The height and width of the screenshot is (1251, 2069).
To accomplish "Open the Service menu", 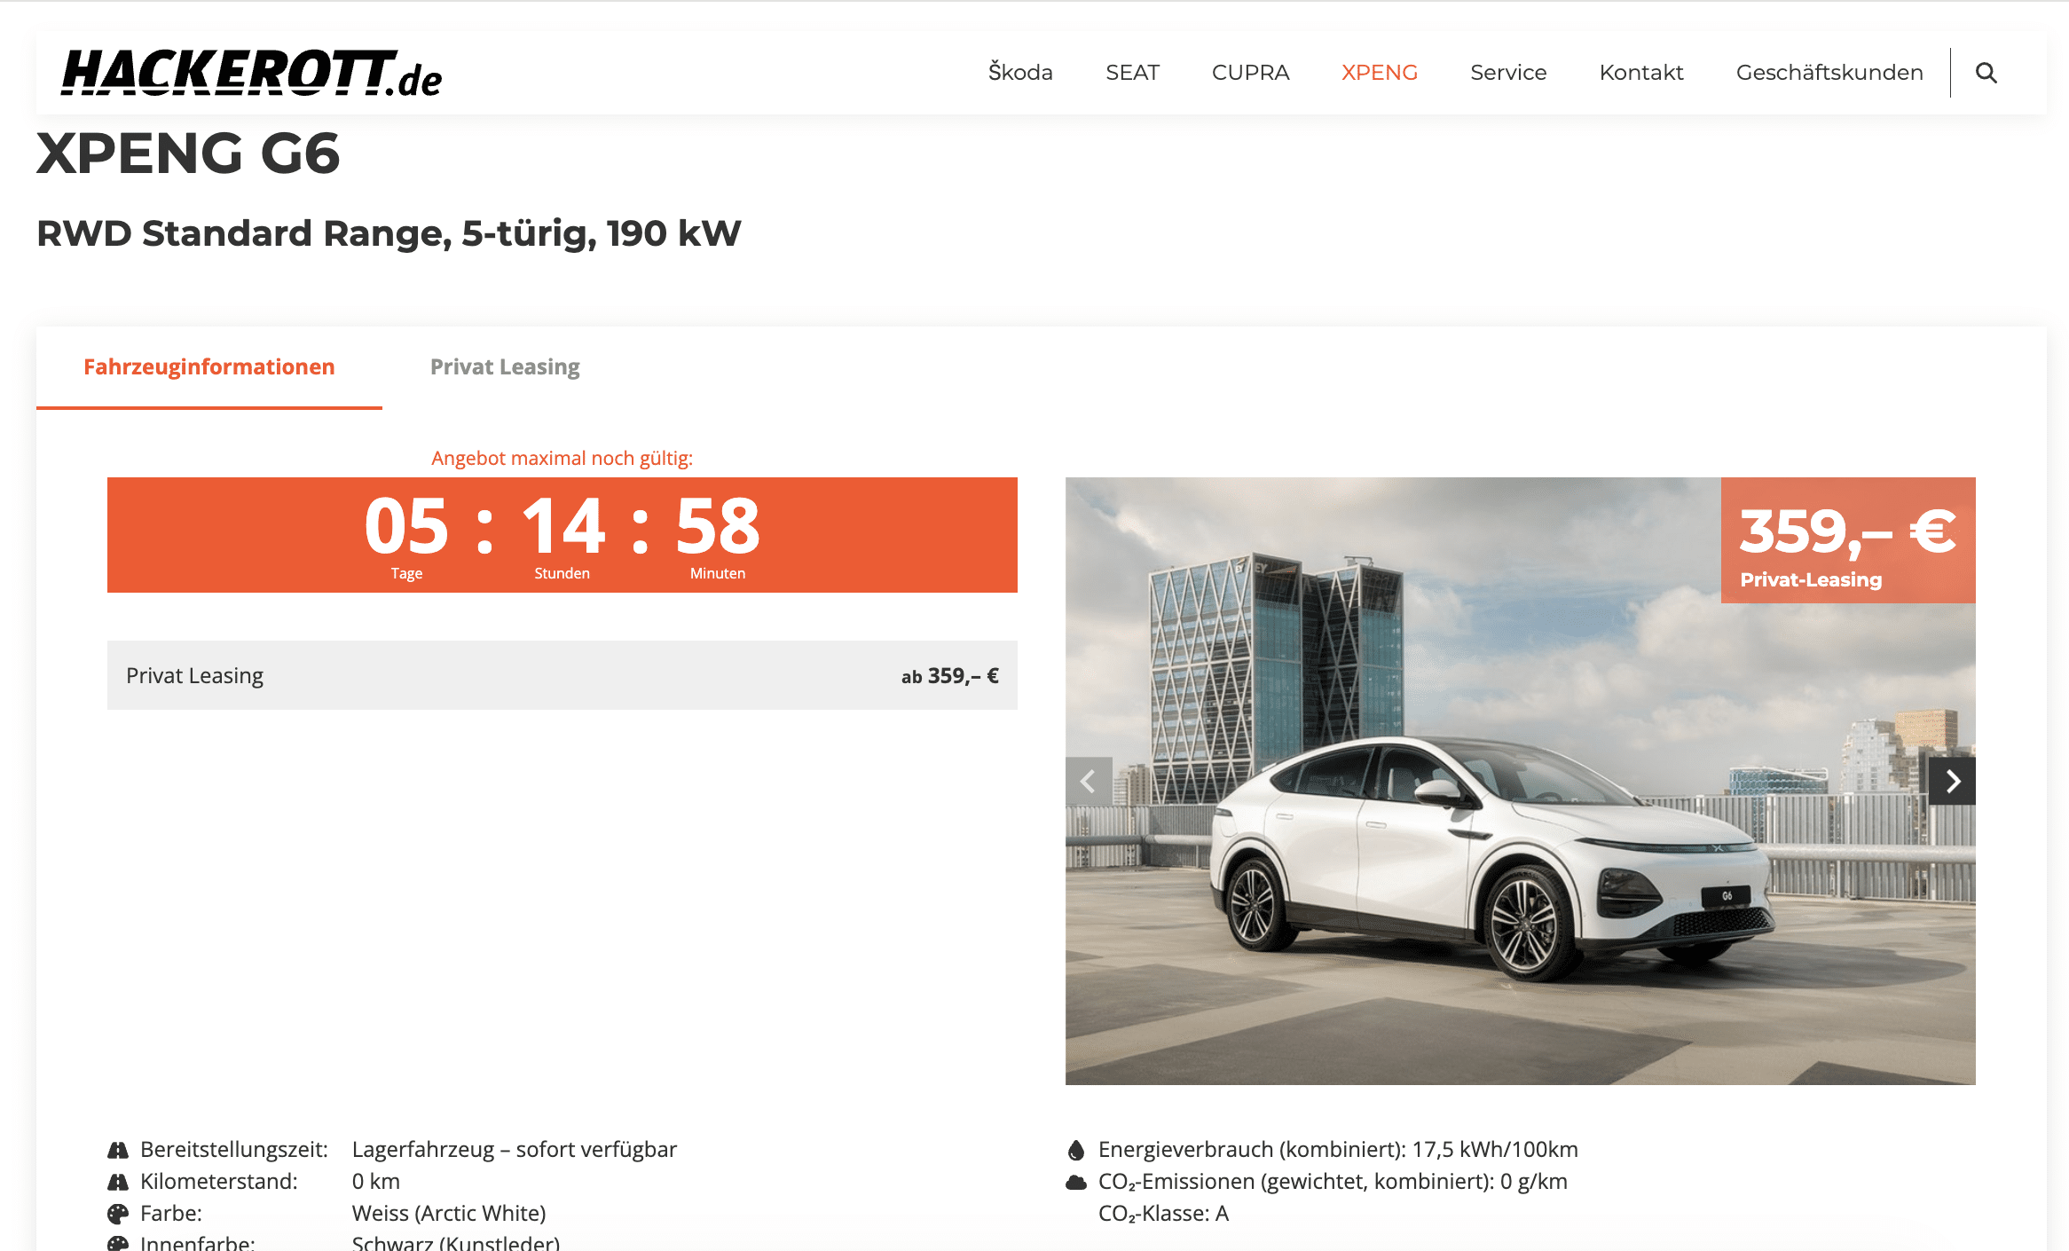I will (x=1508, y=73).
